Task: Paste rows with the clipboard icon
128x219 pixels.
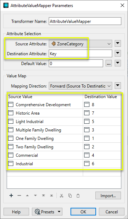Action: pyautogui.click(x=78, y=195)
